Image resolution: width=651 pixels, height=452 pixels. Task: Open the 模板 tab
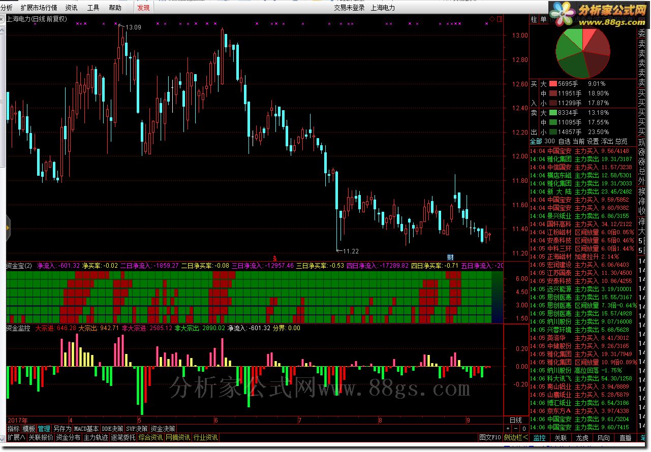coord(28,429)
